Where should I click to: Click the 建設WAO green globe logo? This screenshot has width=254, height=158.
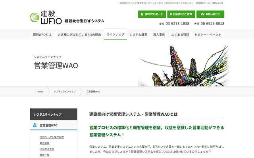point(35,17)
